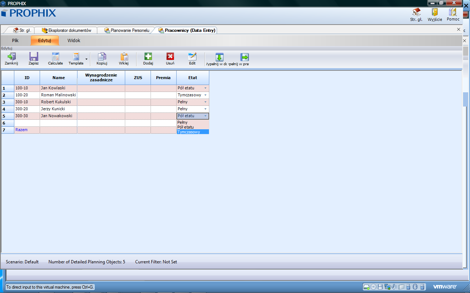Select the cell with ID 300-30
The width and height of the screenshot is (470, 293).
(27, 116)
